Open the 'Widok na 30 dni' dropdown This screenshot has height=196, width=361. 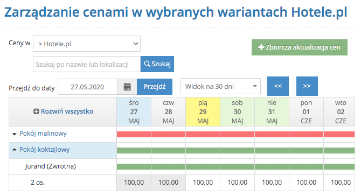tap(220, 86)
